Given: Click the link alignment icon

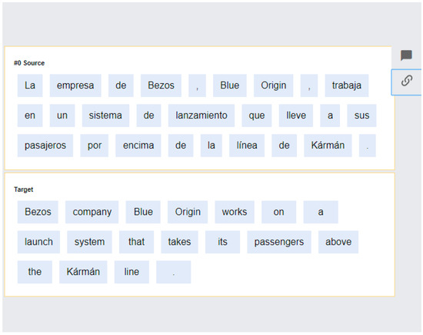Looking at the screenshot, I should [x=407, y=81].
